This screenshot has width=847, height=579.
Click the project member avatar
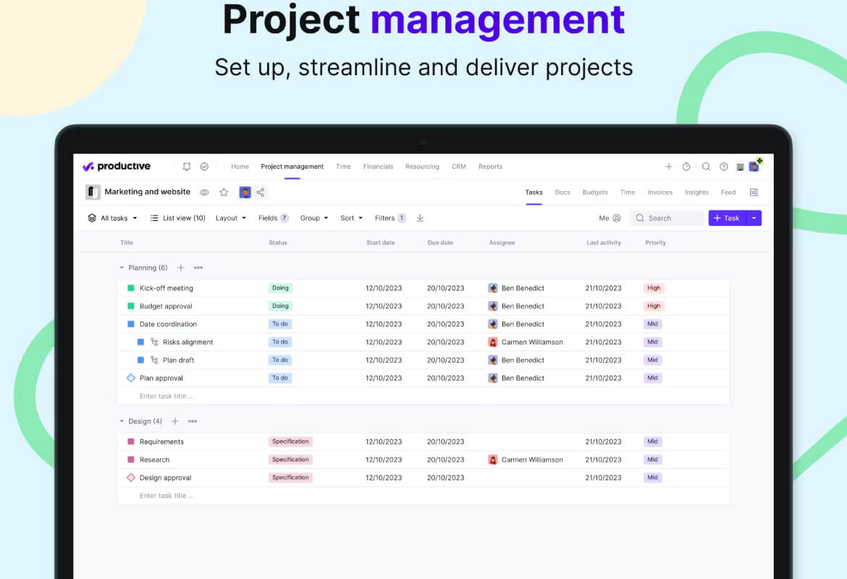245,193
